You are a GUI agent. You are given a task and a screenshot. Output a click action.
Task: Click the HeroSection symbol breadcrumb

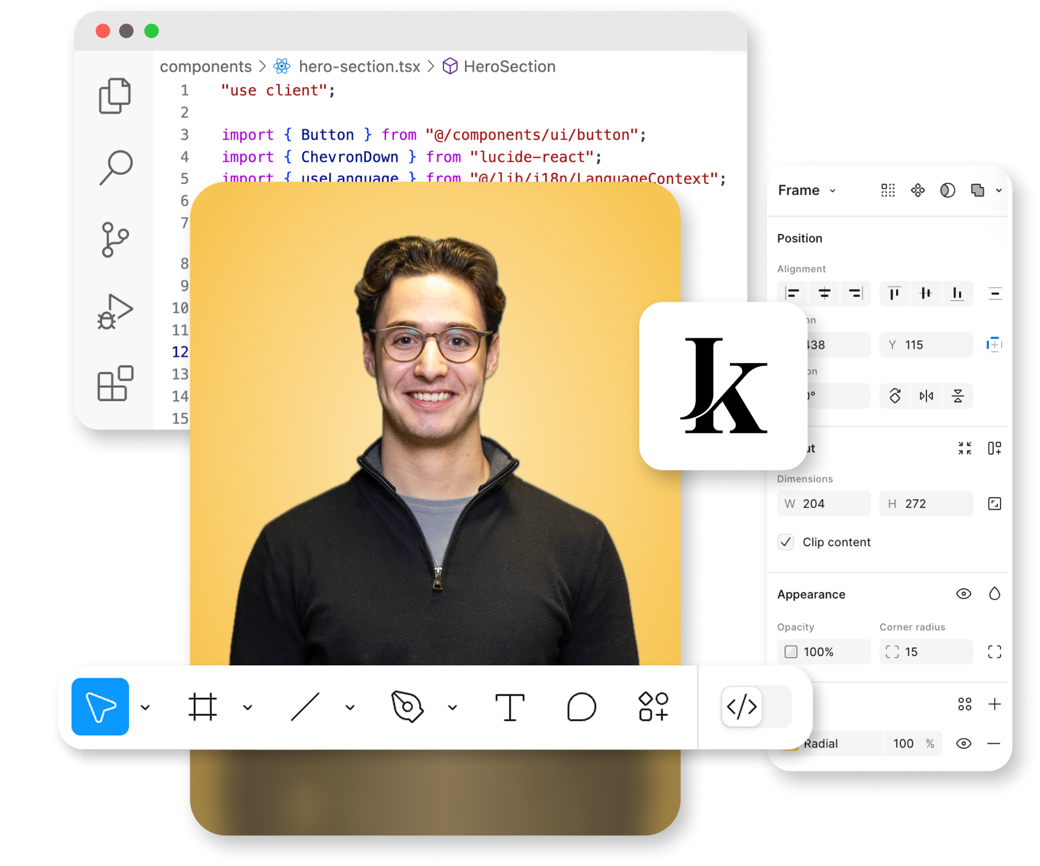tap(509, 67)
